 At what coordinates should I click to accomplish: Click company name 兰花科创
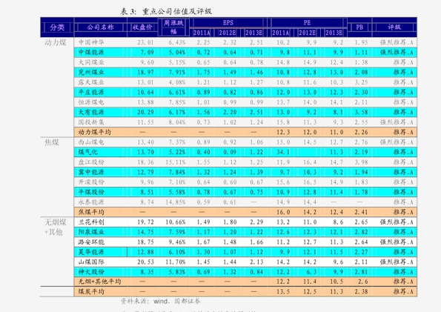(x=91, y=222)
